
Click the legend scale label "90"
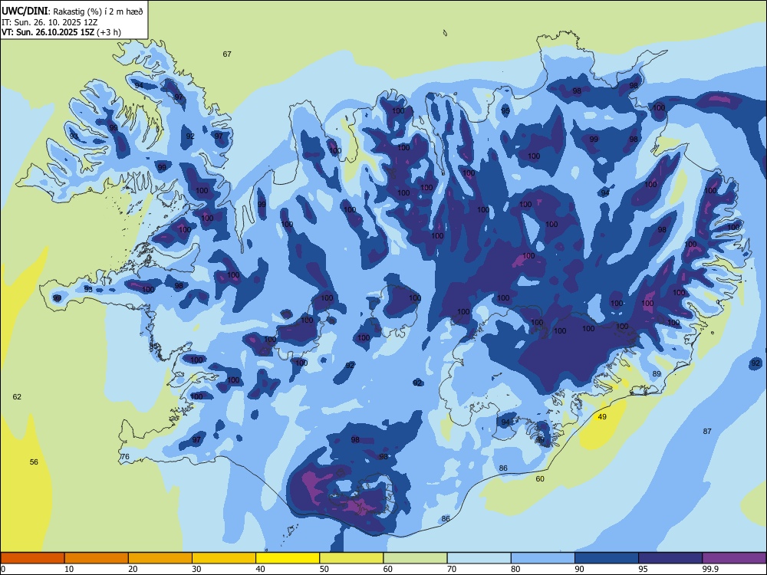coord(579,569)
